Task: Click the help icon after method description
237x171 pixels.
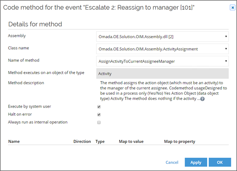Action: pos(202,99)
